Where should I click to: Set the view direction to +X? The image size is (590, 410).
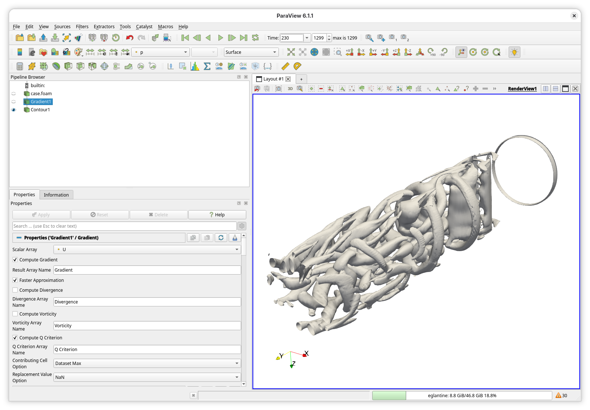(350, 52)
